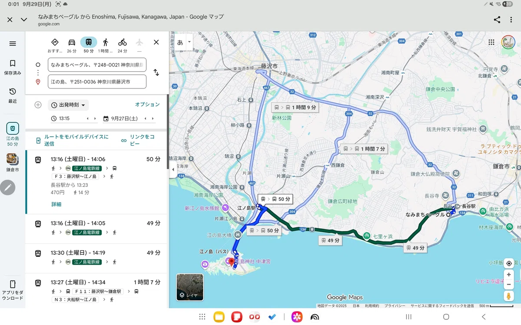Show my location on map
This screenshot has width=521, height=325.
coord(508,263)
